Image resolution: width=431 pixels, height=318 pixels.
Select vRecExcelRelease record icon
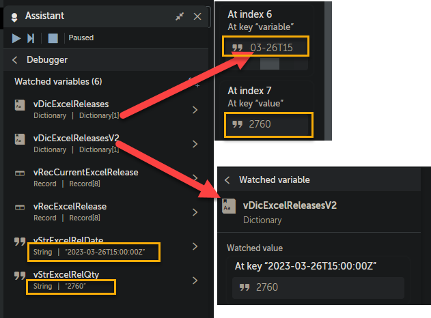[x=20, y=207]
